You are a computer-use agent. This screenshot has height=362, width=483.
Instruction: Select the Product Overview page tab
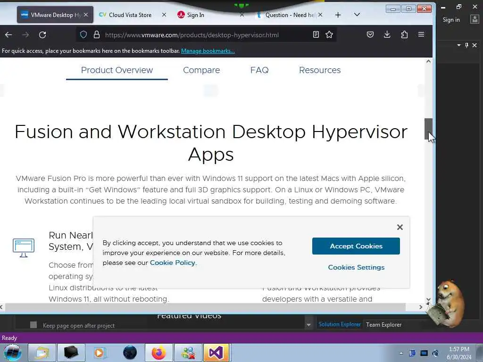(117, 70)
